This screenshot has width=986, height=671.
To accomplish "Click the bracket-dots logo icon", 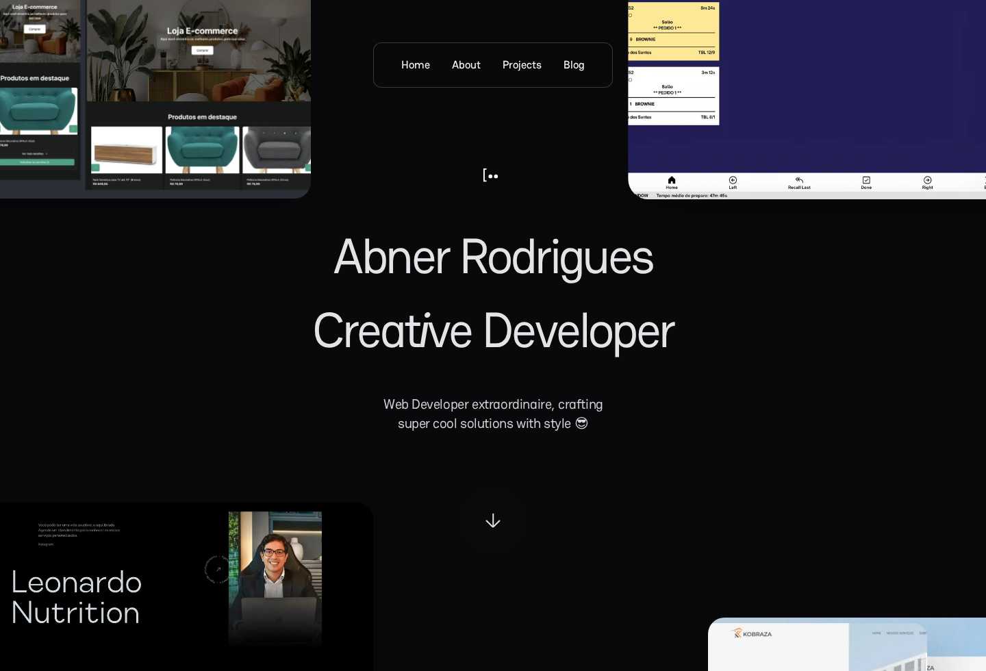I will click(x=491, y=176).
